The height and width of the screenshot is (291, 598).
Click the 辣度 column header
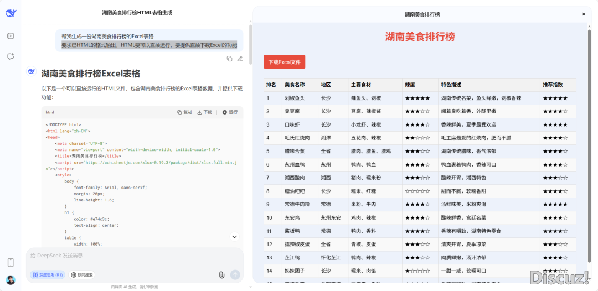click(420, 85)
